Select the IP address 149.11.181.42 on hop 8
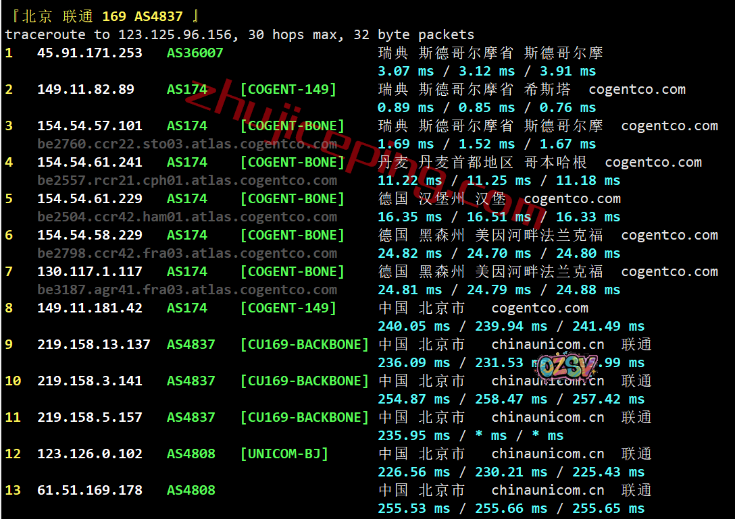This screenshot has width=735, height=519. [x=90, y=308]
